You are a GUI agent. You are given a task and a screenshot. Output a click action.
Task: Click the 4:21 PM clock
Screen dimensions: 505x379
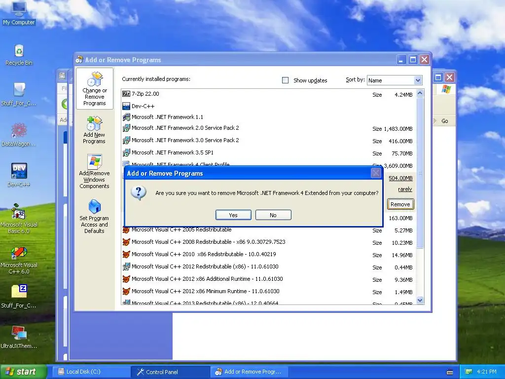click(487, 372)
